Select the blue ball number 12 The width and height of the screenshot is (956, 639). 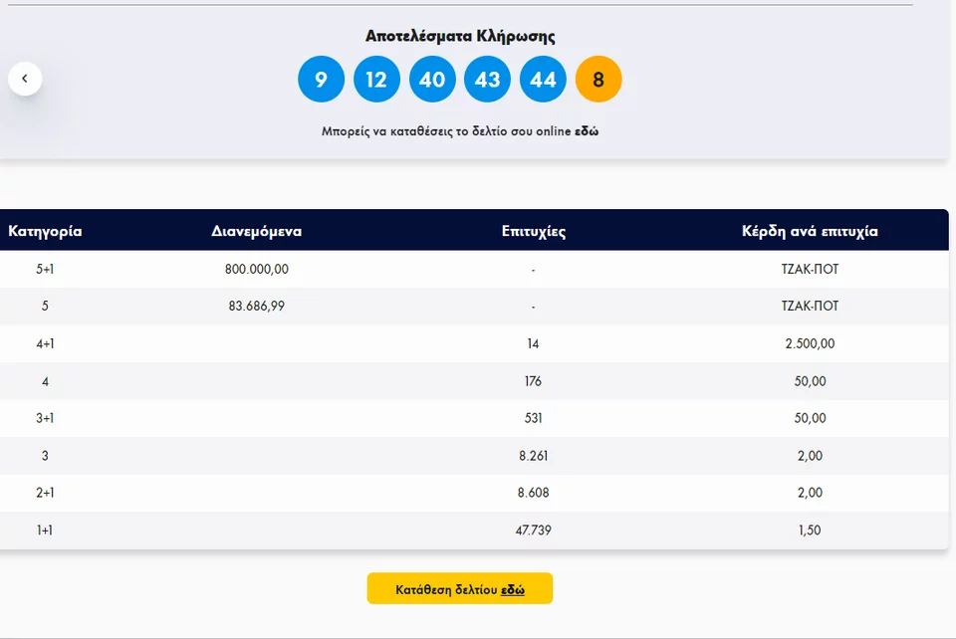(376, 80)
